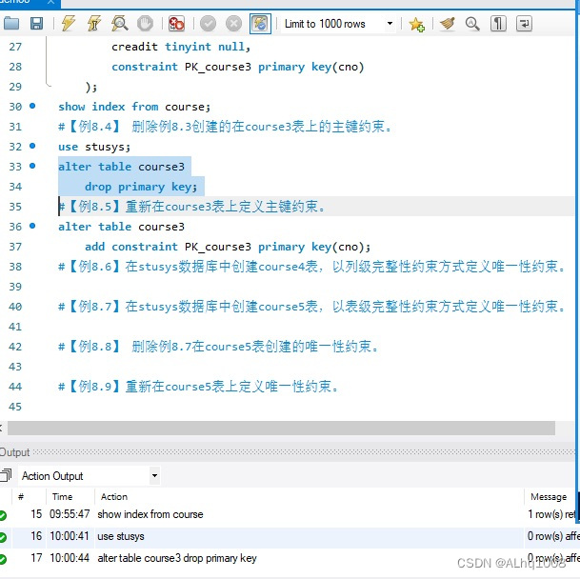Click the comment line for 例8.5
580x579 pixels.
191,207
